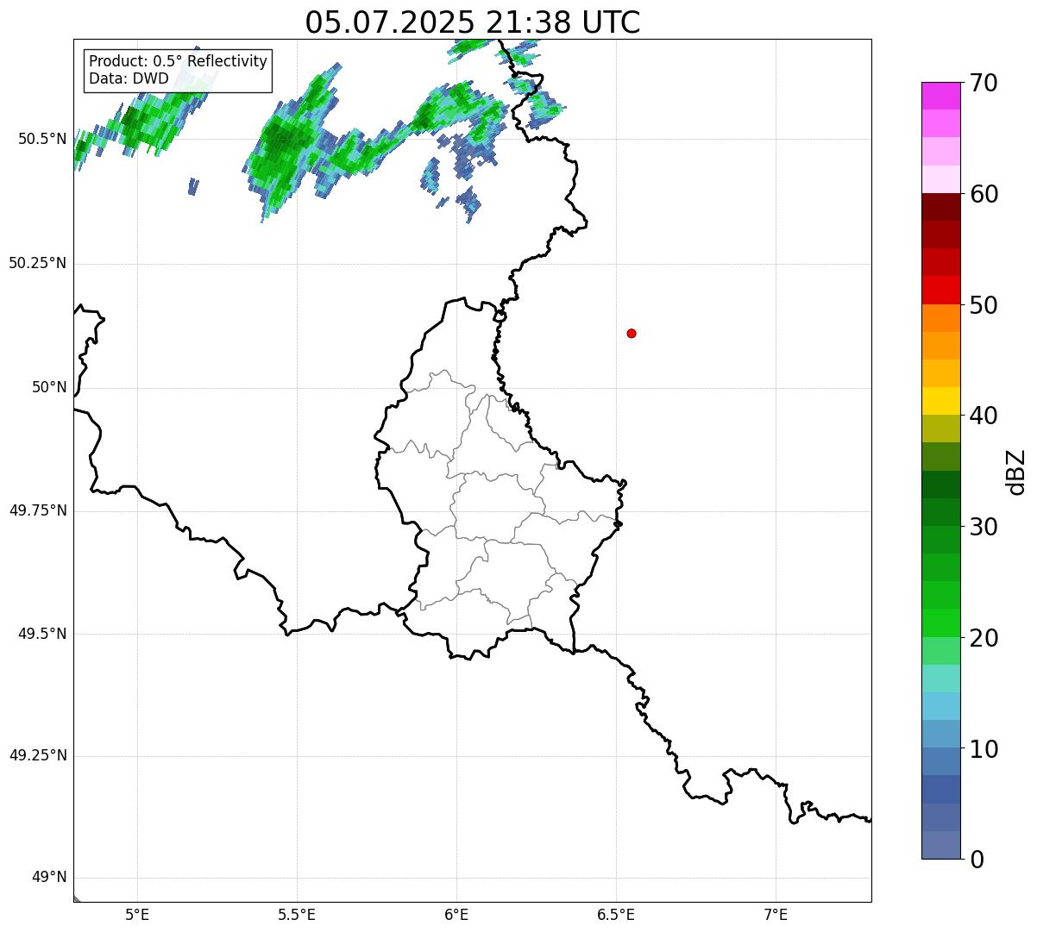The width and height of the screenshot is (1037, 932).
Task: Click the colorbar tick label 50
Action: (984, 305)
